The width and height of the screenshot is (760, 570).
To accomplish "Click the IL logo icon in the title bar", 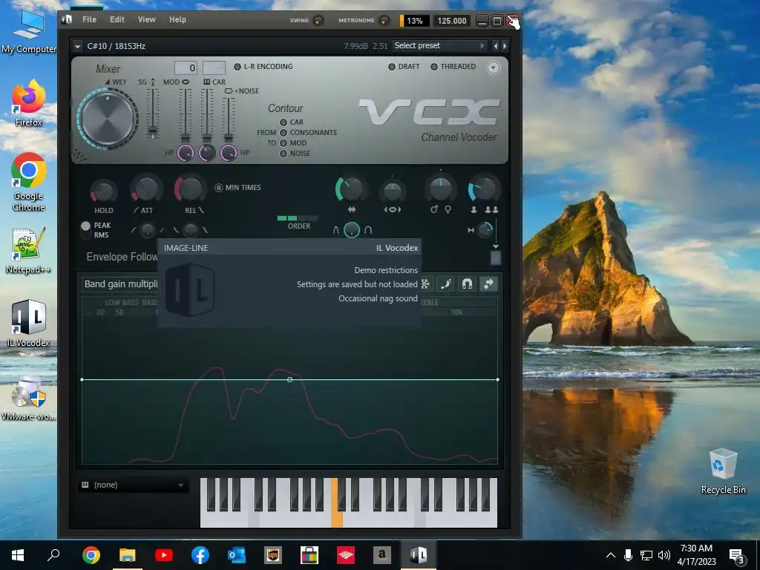I will point(68,19).
